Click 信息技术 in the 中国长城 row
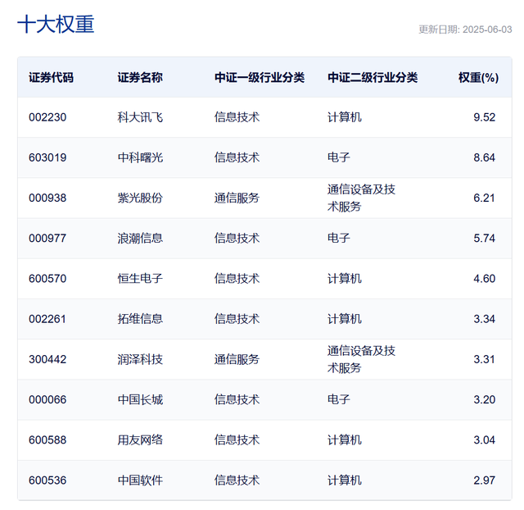 (237, 399)
